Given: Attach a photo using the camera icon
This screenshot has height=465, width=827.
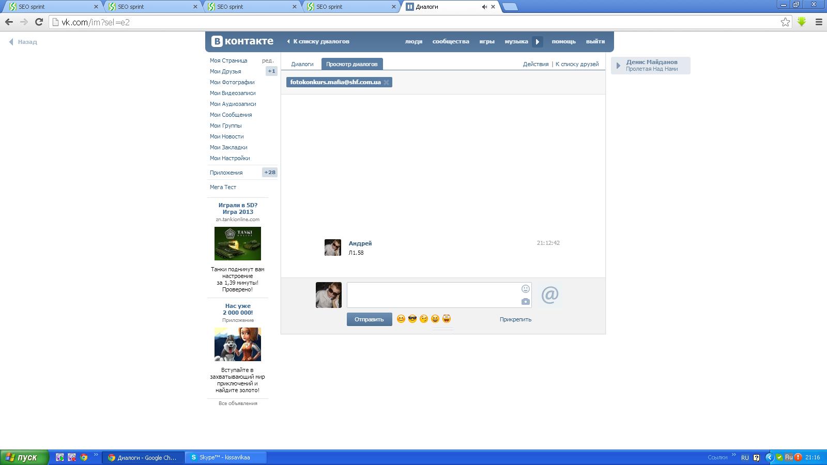Looking at the screenshot, I should pyautogui.click(x=526, y=301).
